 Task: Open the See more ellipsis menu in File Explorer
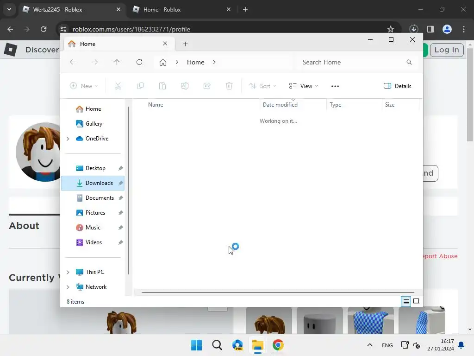click(x=335, y=86)
